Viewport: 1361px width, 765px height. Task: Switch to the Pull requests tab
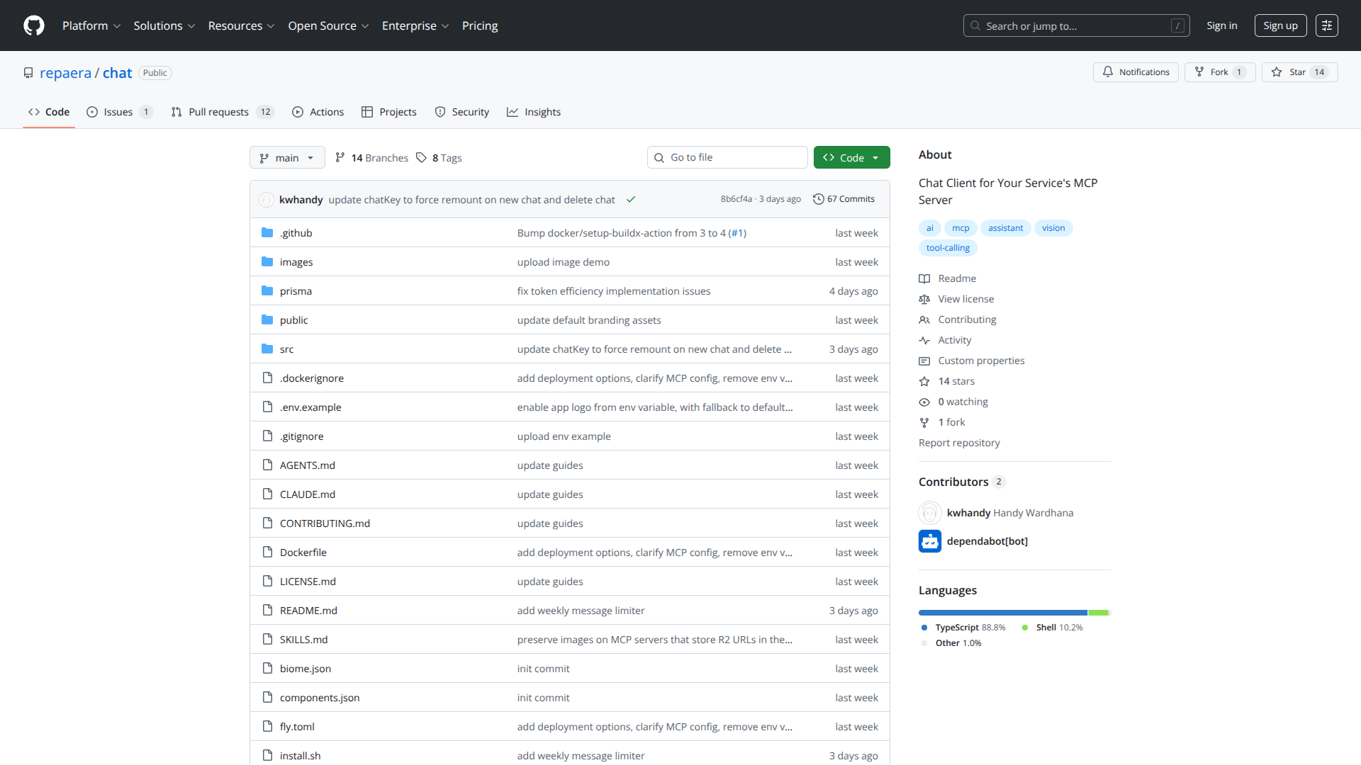pyautogui.click(x=220, y=112)
